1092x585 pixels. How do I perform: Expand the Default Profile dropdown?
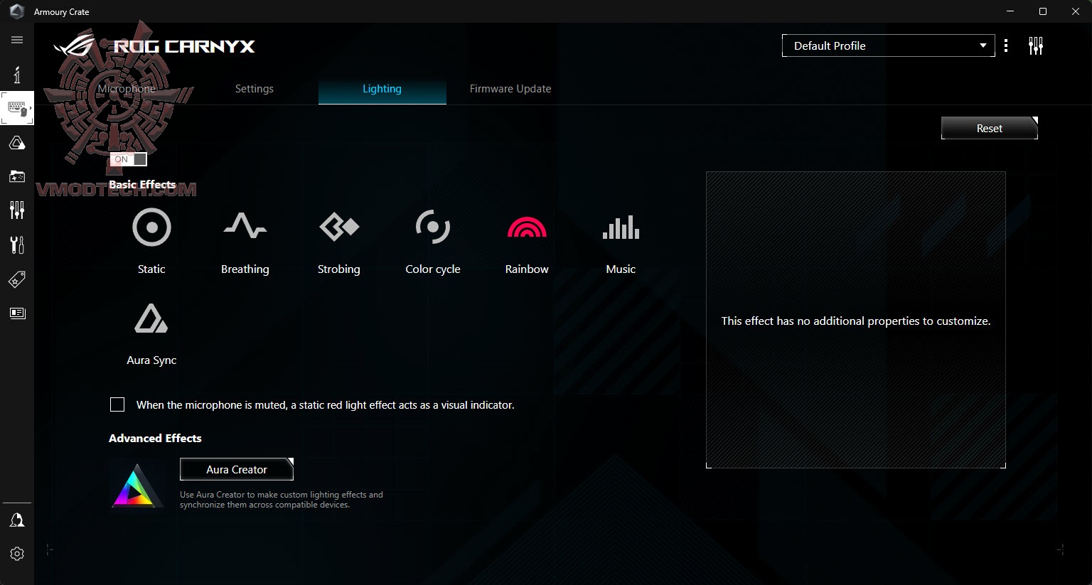click(889, 45)
